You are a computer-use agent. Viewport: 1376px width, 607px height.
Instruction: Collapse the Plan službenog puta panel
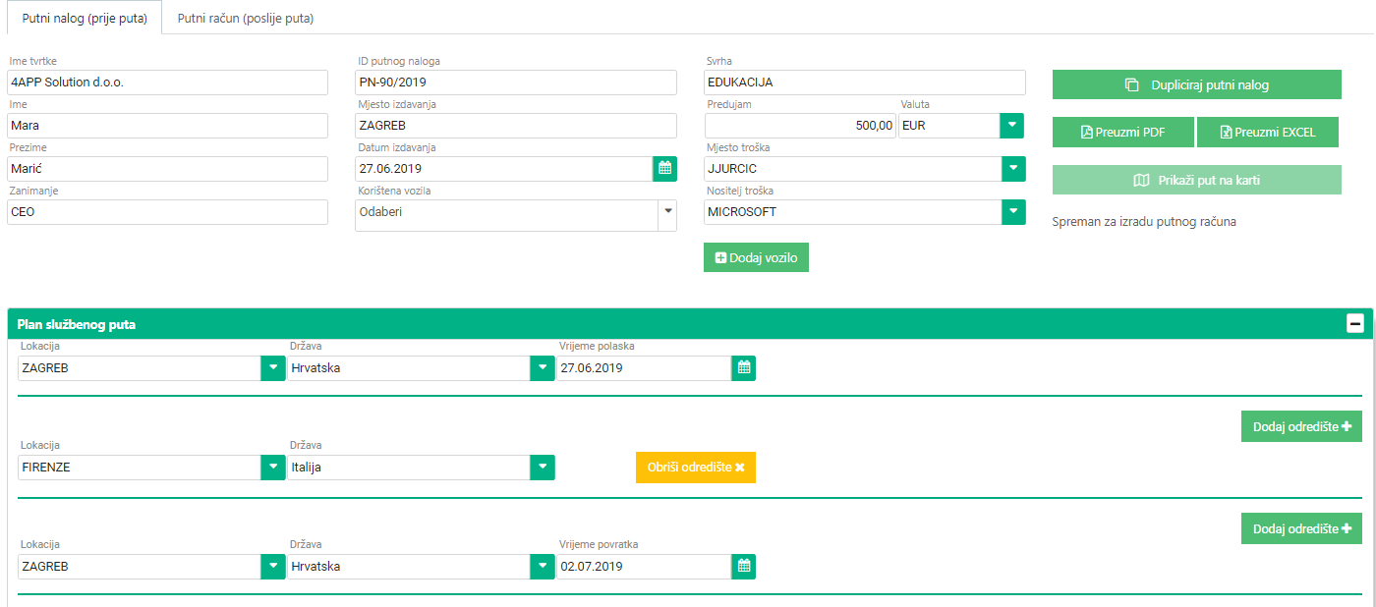pyautogui.click(x=1355, y=324)
